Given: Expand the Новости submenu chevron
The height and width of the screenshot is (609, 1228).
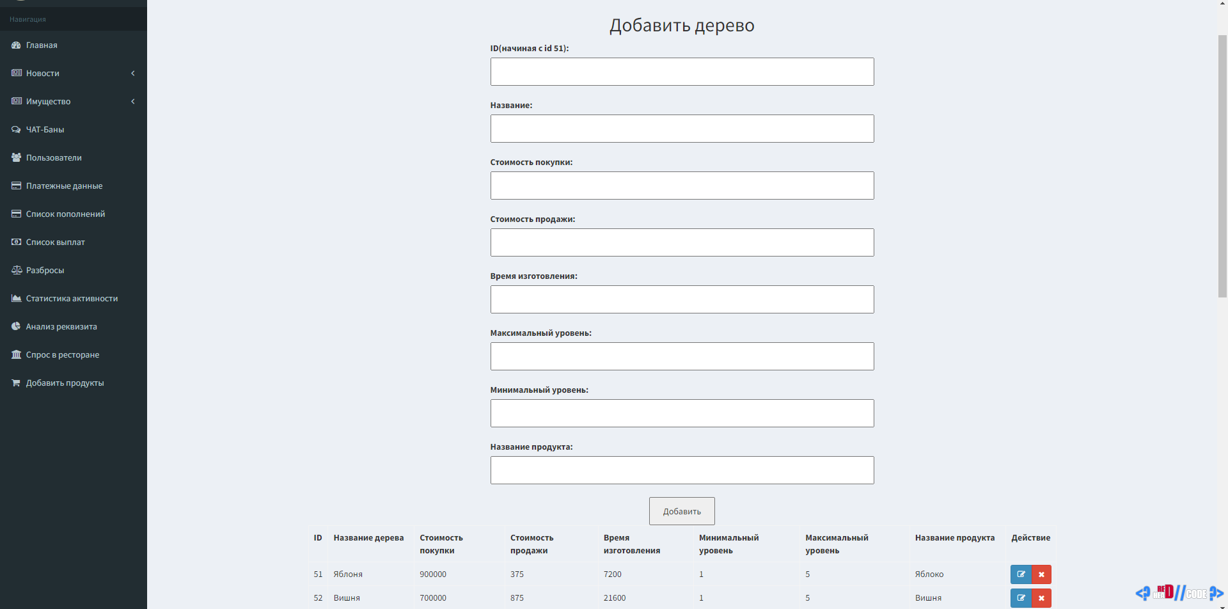Looking at the screenshot, I should click(133, 74).
